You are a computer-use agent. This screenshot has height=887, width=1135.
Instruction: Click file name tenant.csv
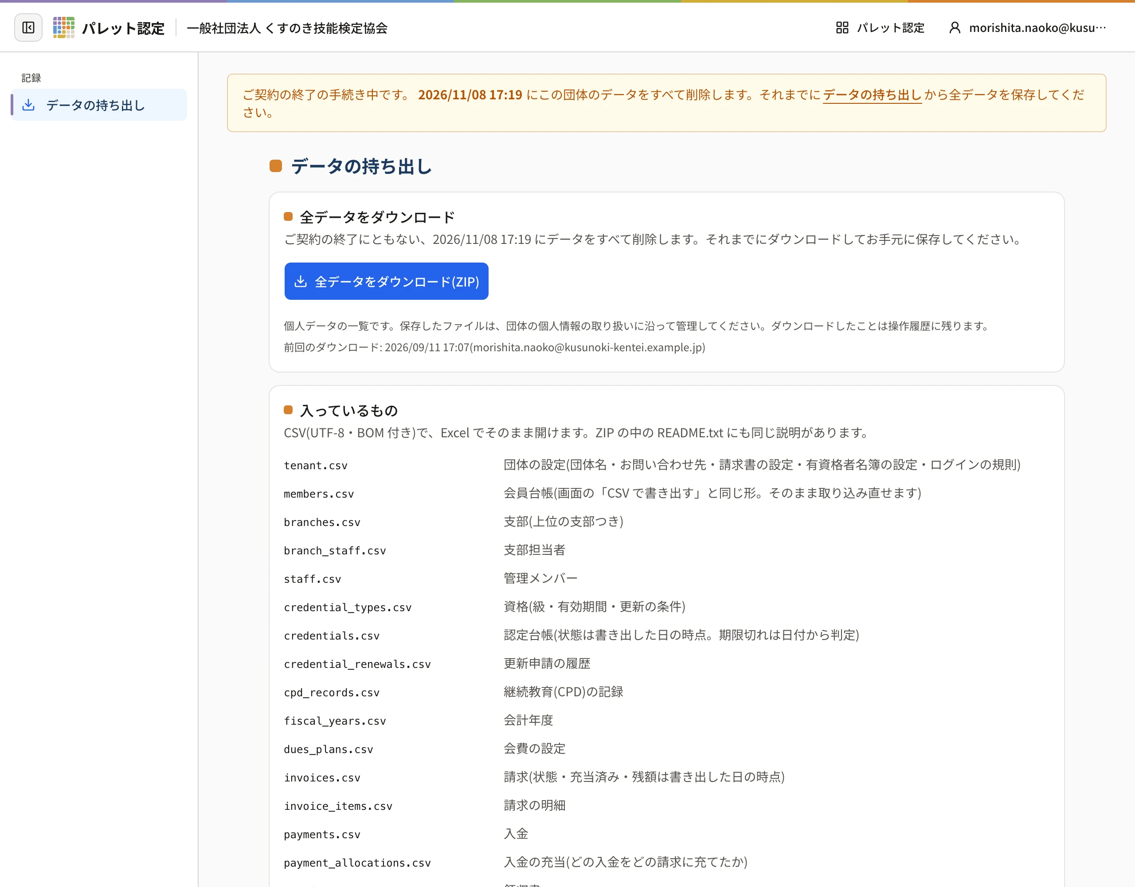(316, 465)
